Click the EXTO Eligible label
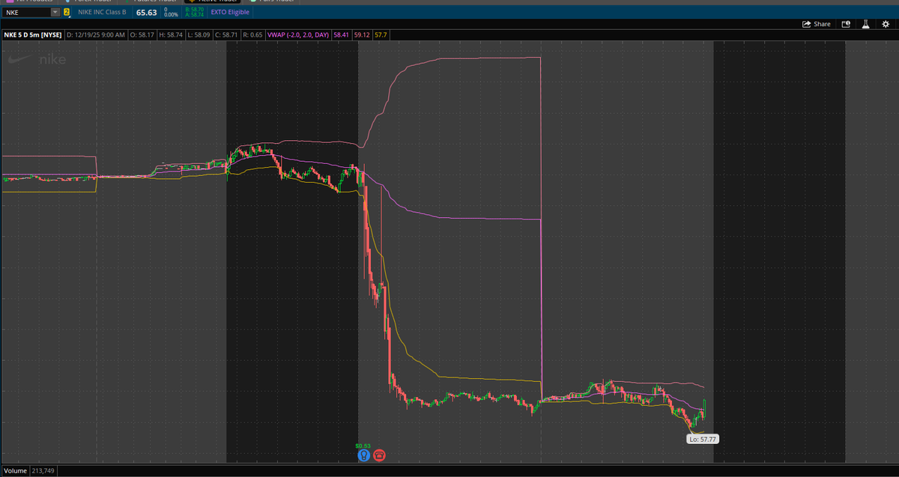 (230, 13)
